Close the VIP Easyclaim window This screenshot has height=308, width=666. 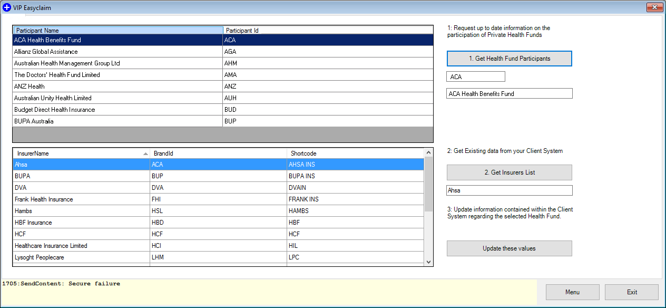pos(654,7)
